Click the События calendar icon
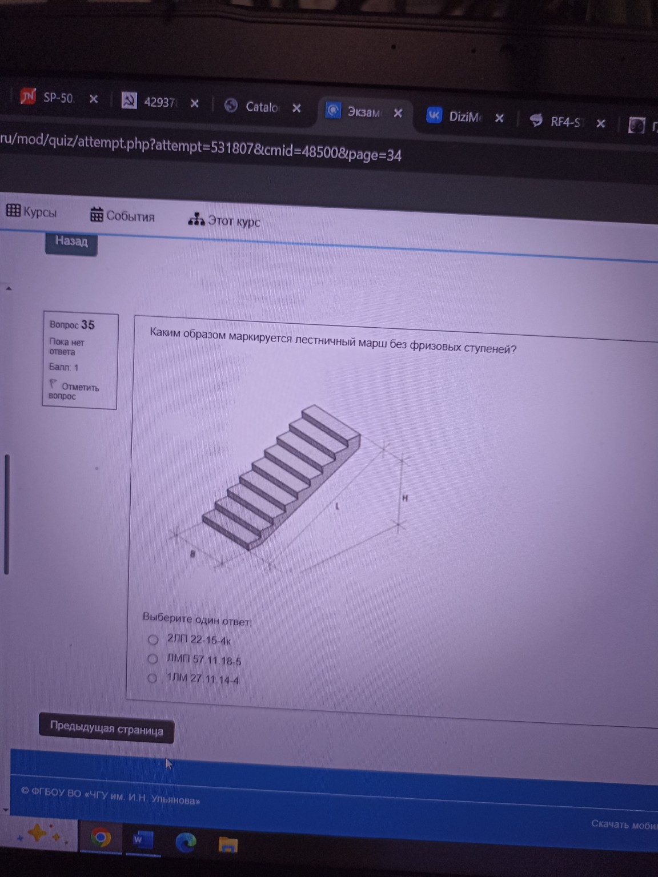This screenshot has width=658, height=877. click(x=97, y=215)
